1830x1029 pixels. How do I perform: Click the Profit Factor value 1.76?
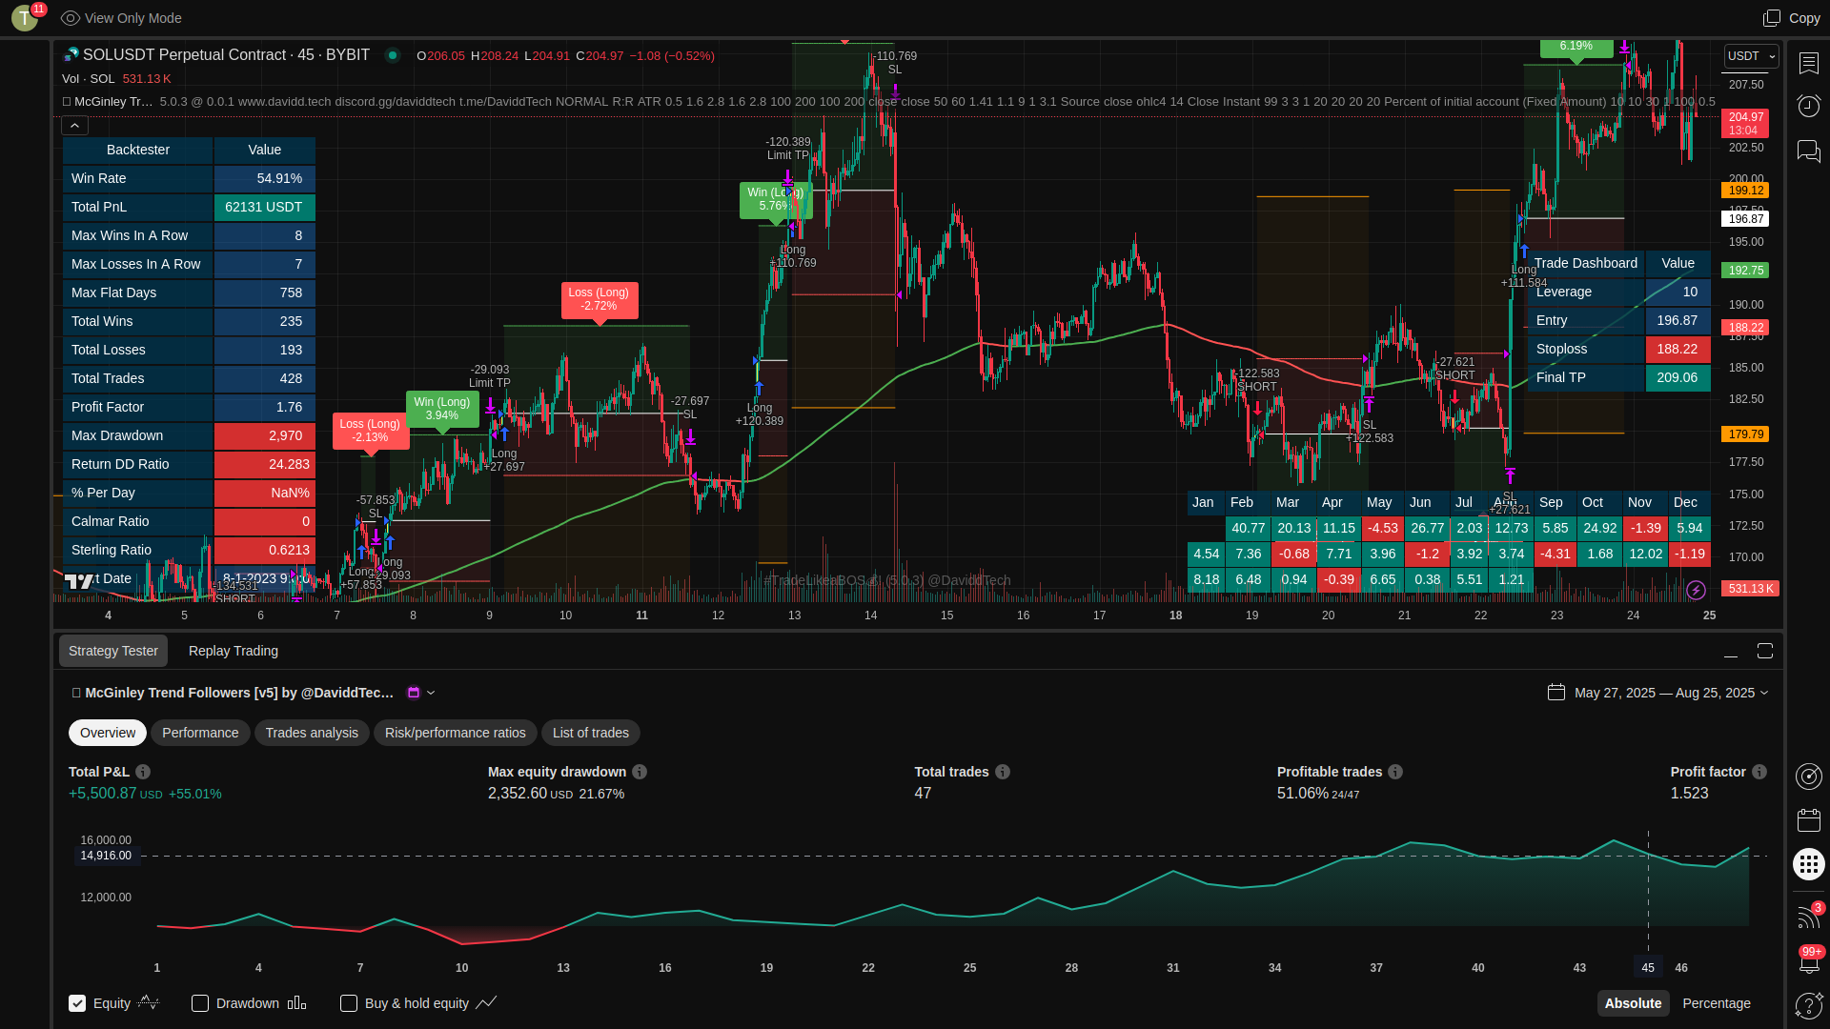[265, 407]
